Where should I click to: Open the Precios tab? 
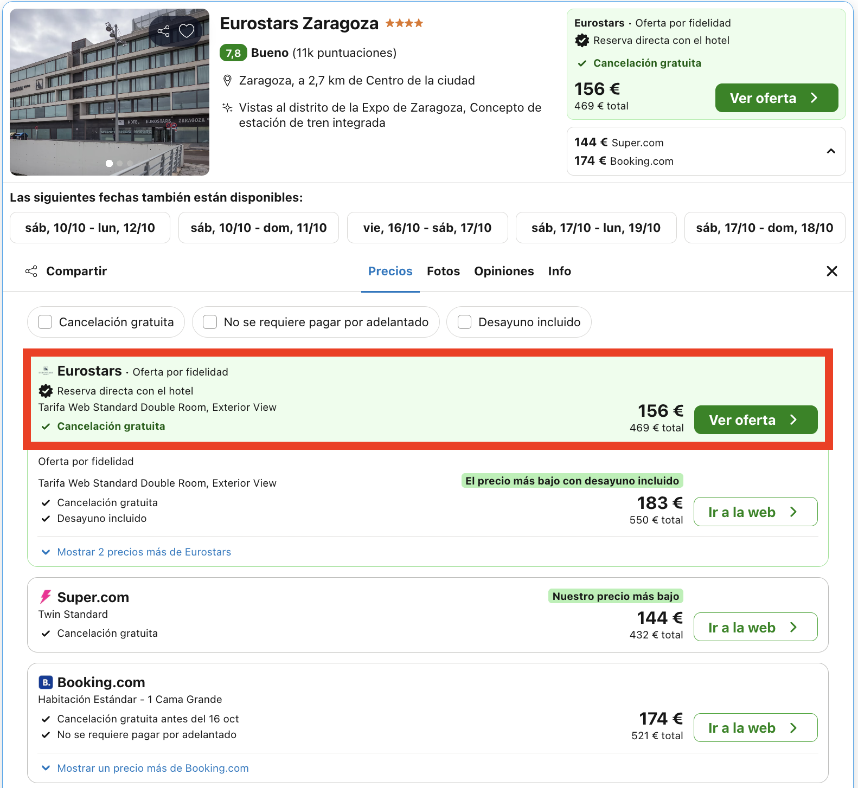[390, 272]
